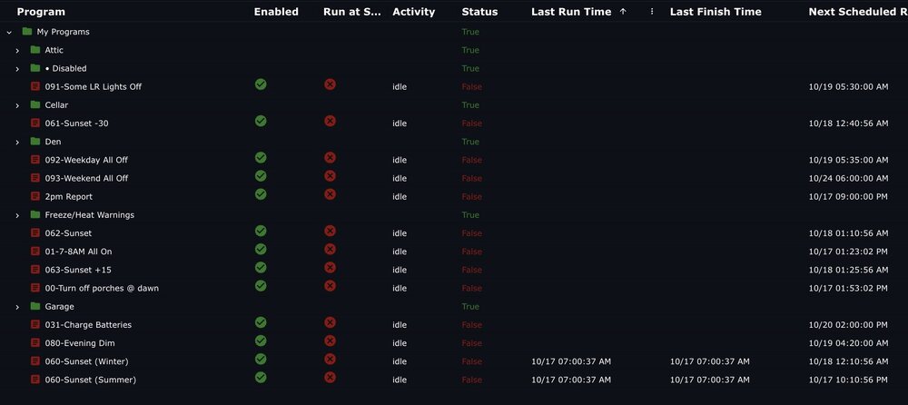Click the Disabled folder icon
This screenshot has height=405, width=908.
tap(35, 68)
